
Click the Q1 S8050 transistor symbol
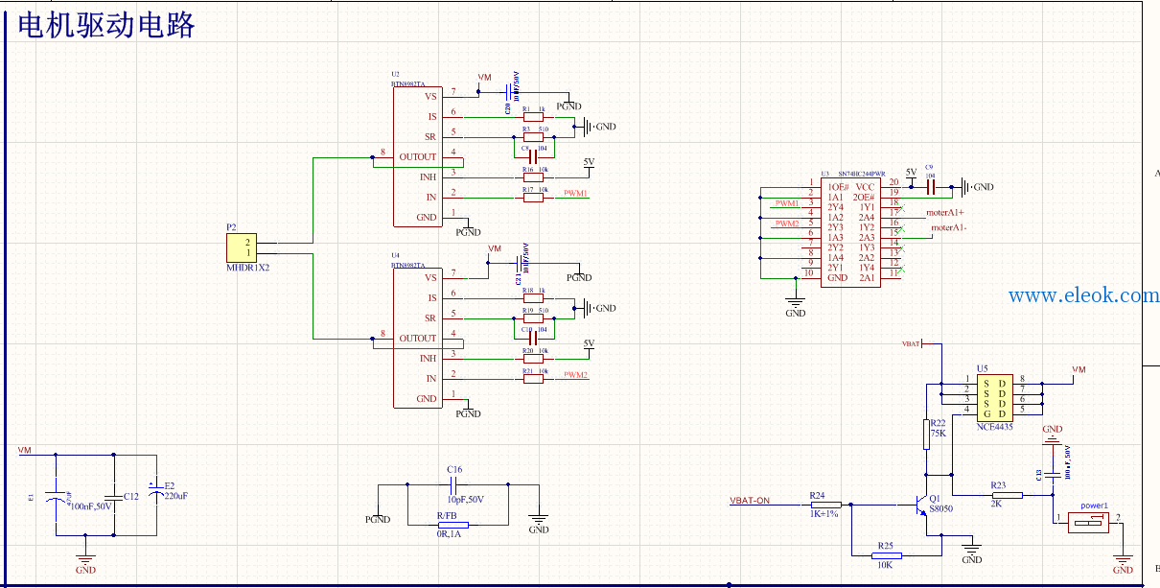[x=921, y=504]
